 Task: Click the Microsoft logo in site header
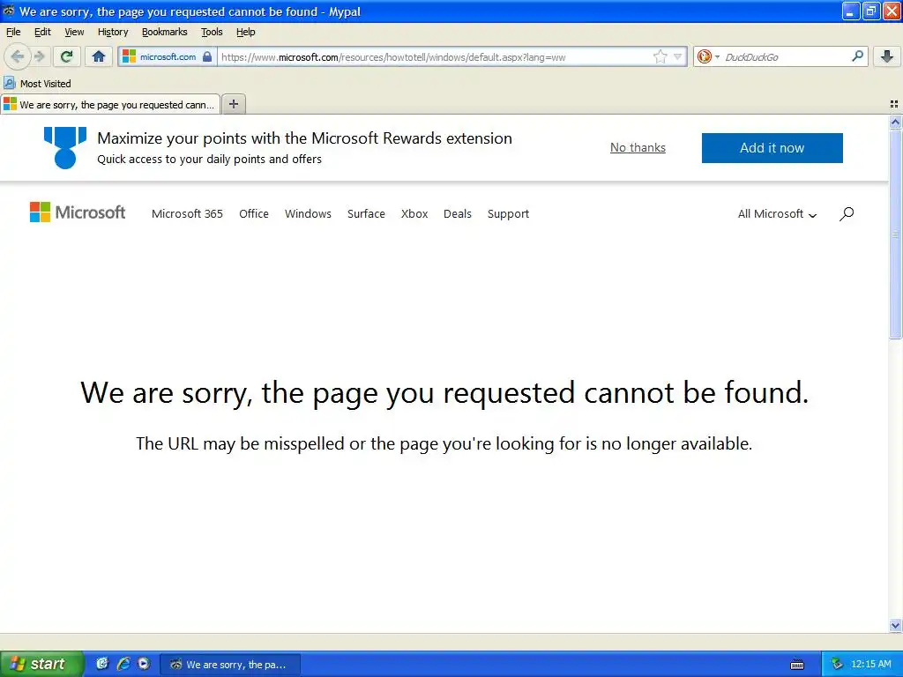pyautogui.click(x=78, y=212)
